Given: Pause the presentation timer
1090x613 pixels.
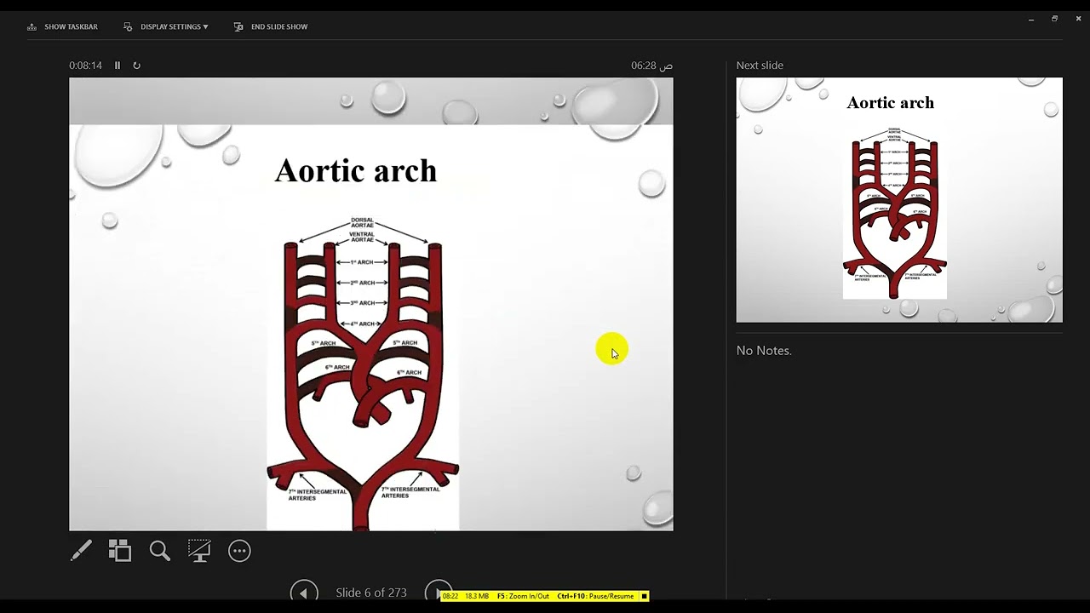Looking at the screenshot, I should pyautogui.click(x=118, y=66).
